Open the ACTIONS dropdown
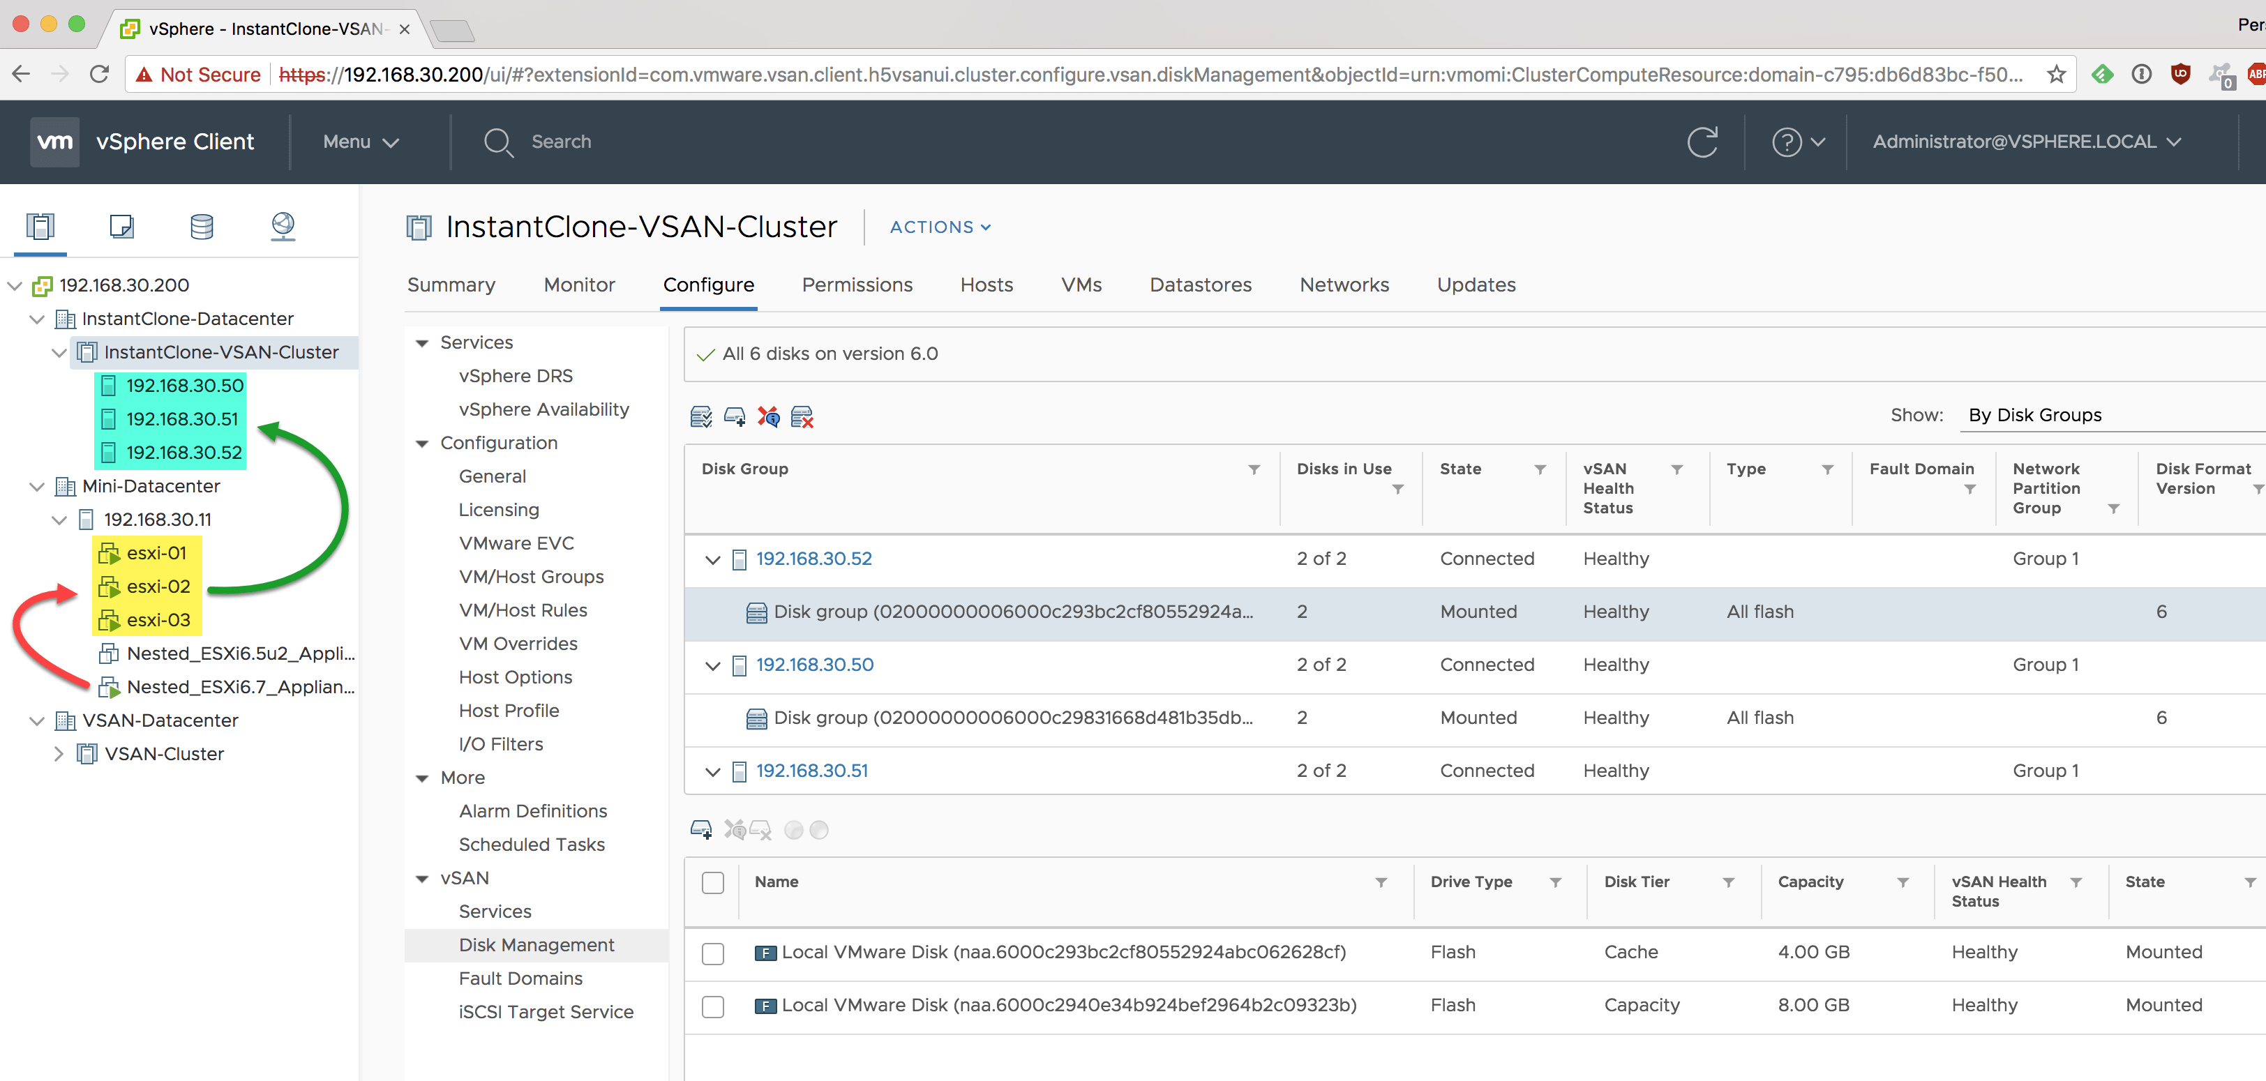2266x1081 pixels. pos(940,227)
